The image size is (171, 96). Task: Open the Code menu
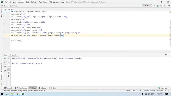(28, 2)
